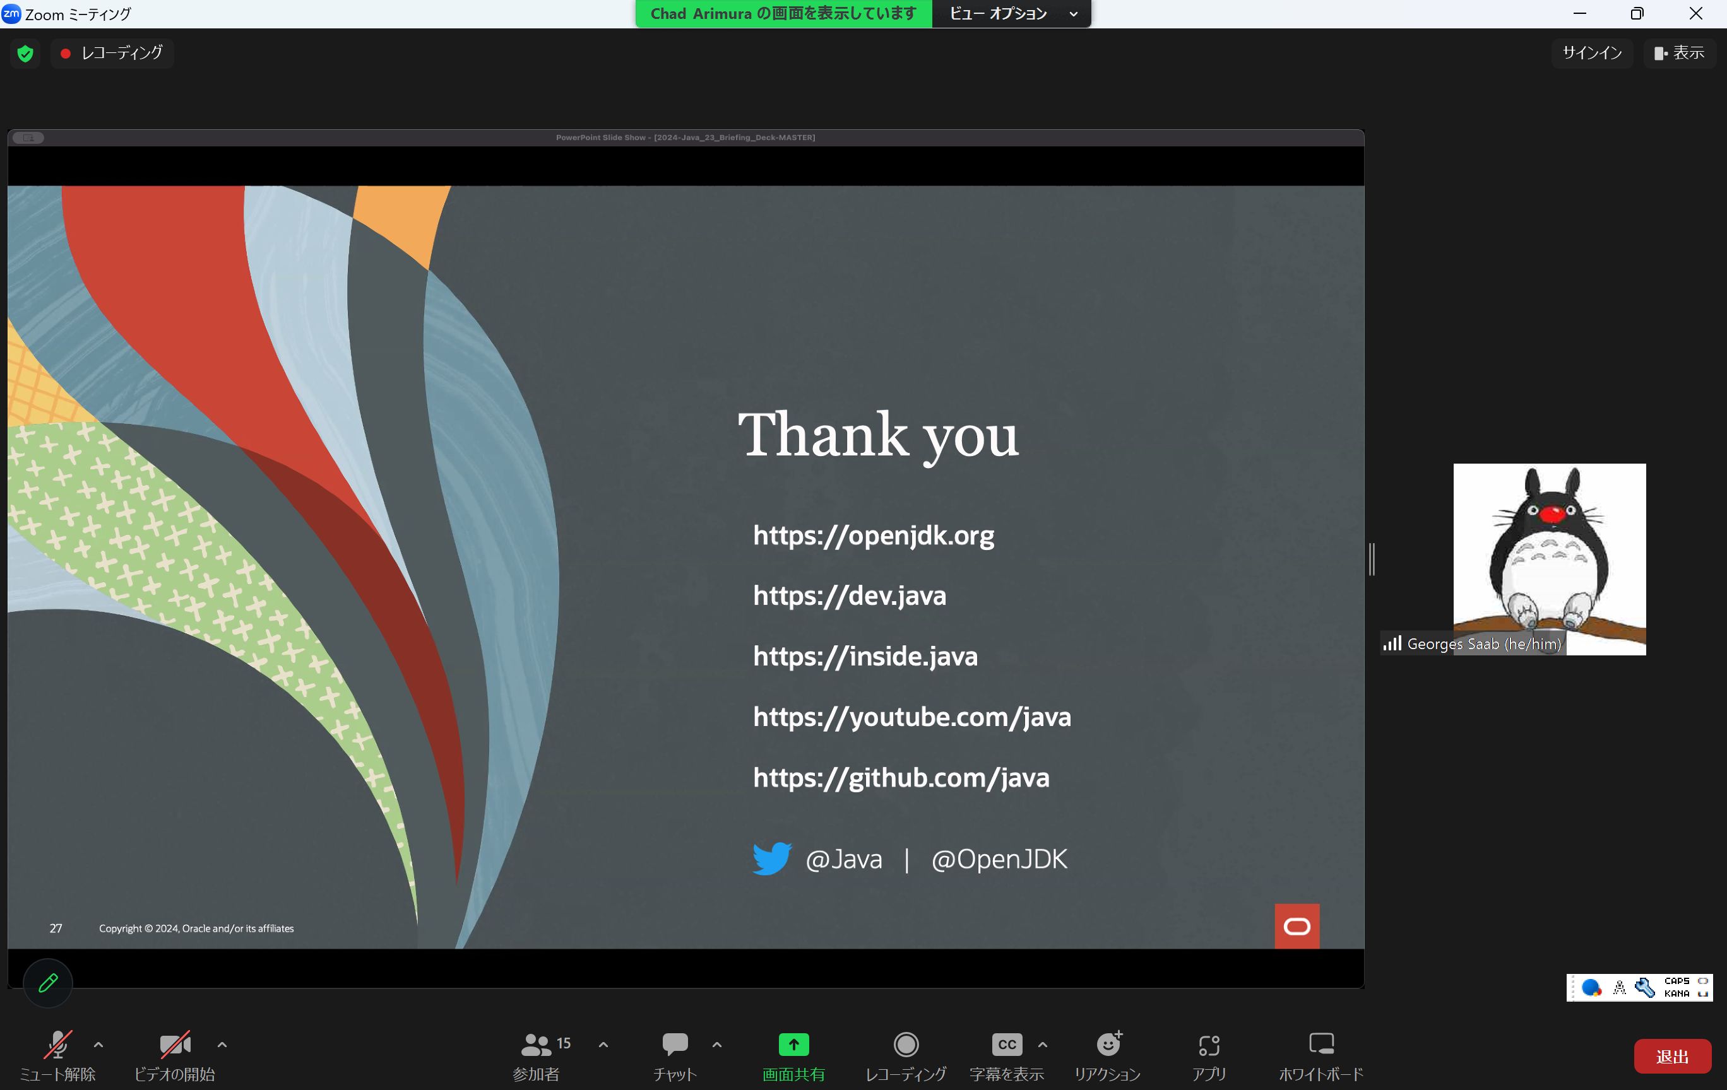Click the panel resize handle beside shared screen
Screen dimensions: 1727x1090
tap(1372, 559)
